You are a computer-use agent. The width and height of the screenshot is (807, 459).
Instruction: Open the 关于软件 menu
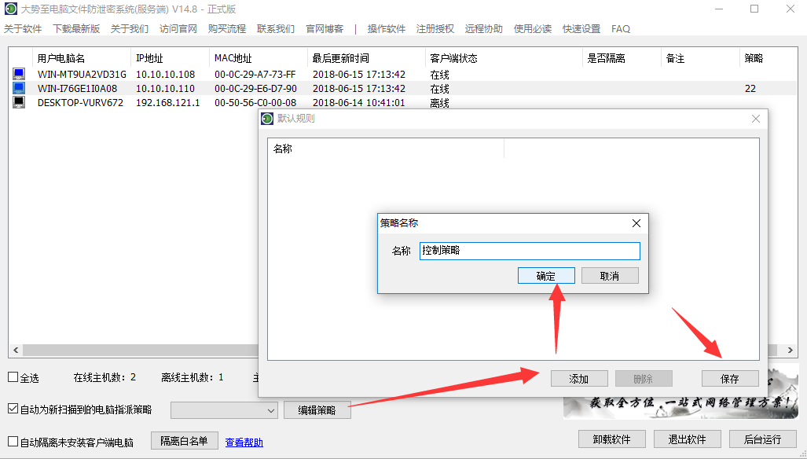[23, 29]
